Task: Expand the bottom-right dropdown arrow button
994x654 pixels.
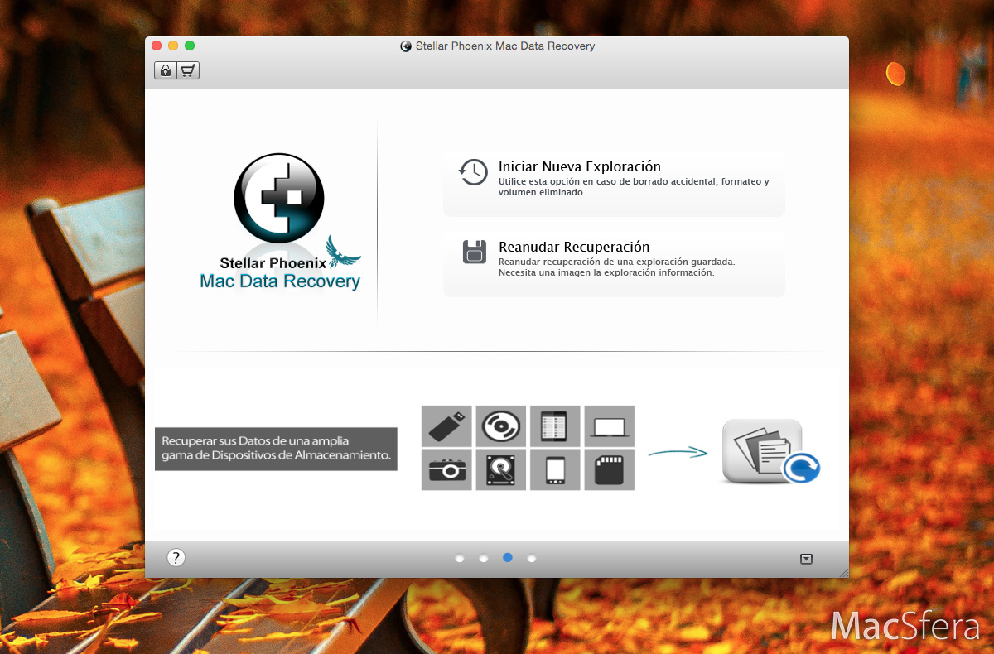Action: pyautogui.click(x=806, y=560)
